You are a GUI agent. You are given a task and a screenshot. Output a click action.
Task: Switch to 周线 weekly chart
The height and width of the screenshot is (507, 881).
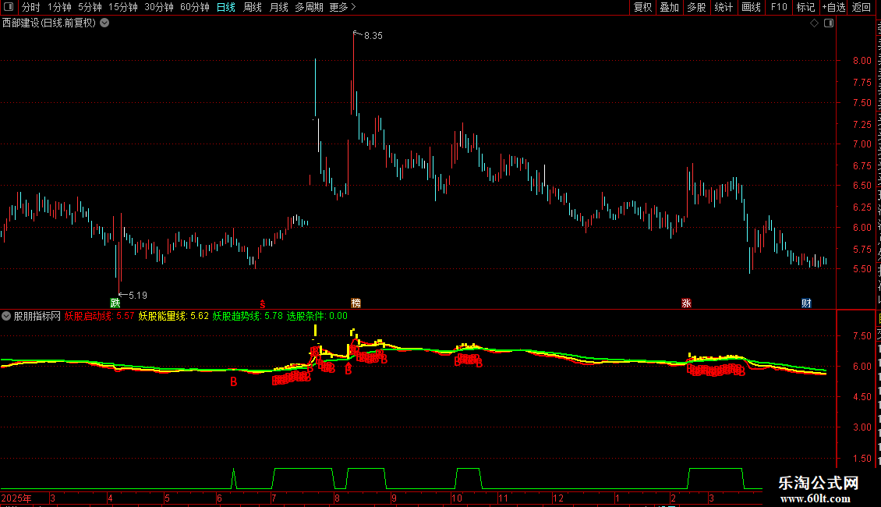coord(253,7)
